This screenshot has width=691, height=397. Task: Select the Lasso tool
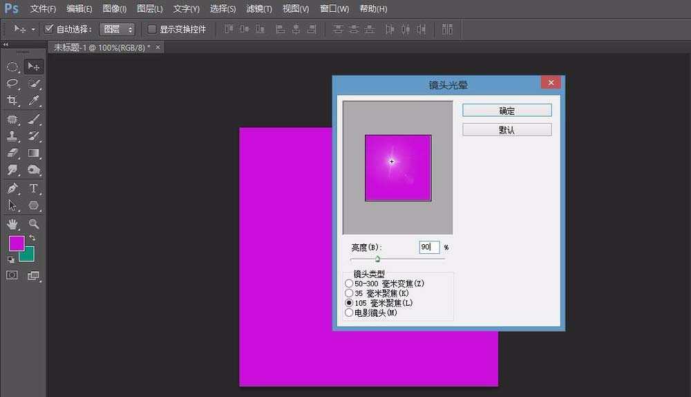coord(12,84)
